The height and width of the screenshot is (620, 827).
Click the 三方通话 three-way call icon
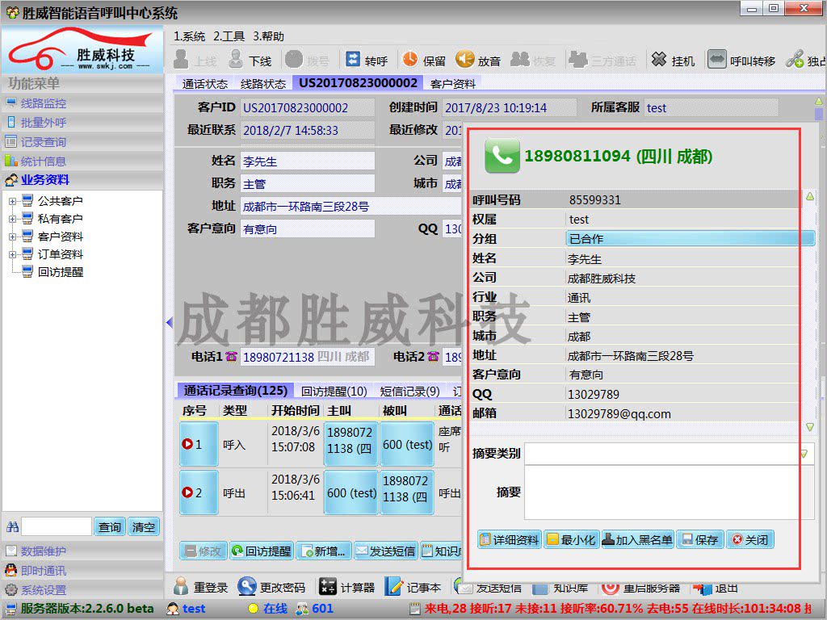coord(578,59)
